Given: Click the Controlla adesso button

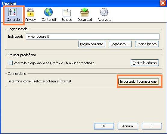Looking at the screenshot, I should coord(145,63).
